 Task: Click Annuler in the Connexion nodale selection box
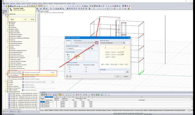tap(32, 19)
